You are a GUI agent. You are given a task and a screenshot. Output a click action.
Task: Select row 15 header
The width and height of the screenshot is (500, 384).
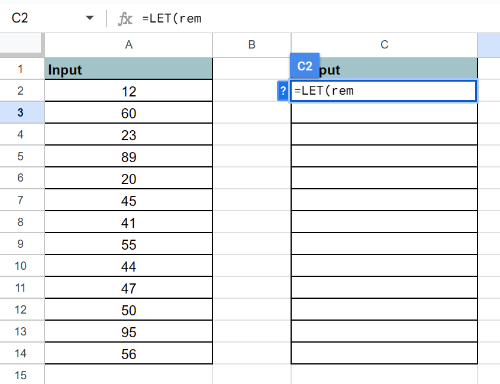point(21,375)
